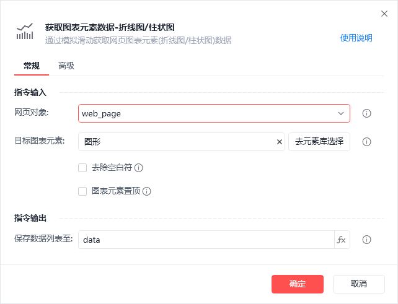Confirm with the red 确定 button
398x304 pixels.
click(x=298, y=284)
